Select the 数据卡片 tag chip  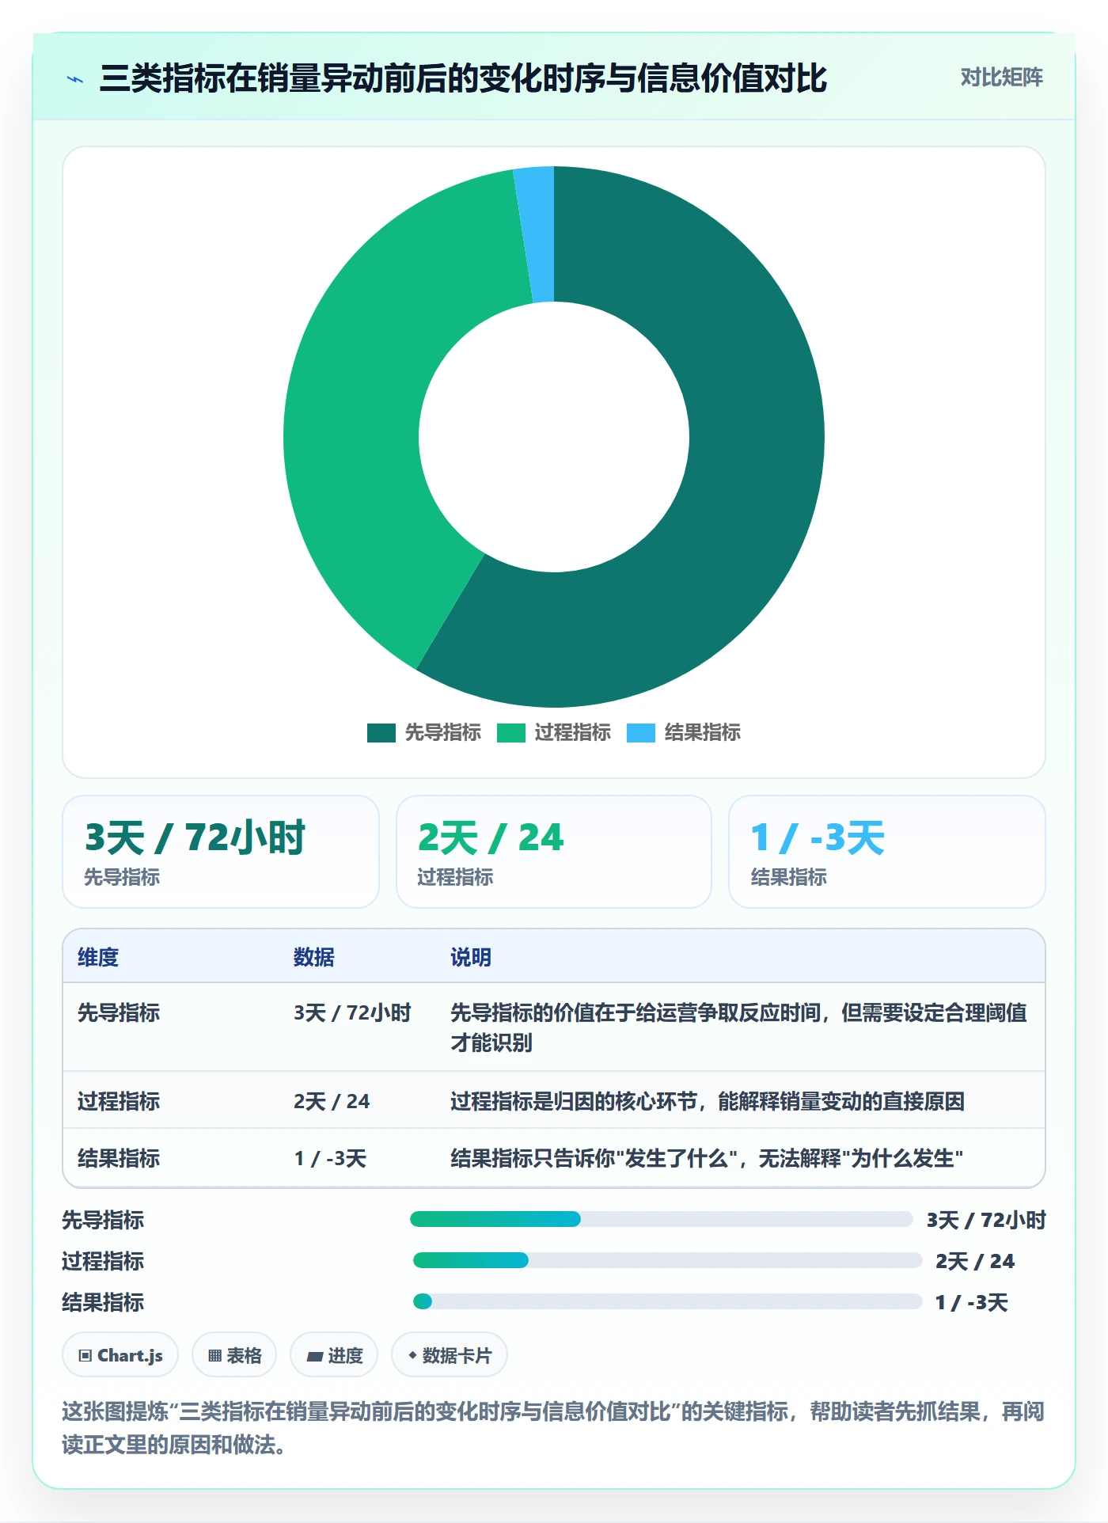[x=450, y=1355]
